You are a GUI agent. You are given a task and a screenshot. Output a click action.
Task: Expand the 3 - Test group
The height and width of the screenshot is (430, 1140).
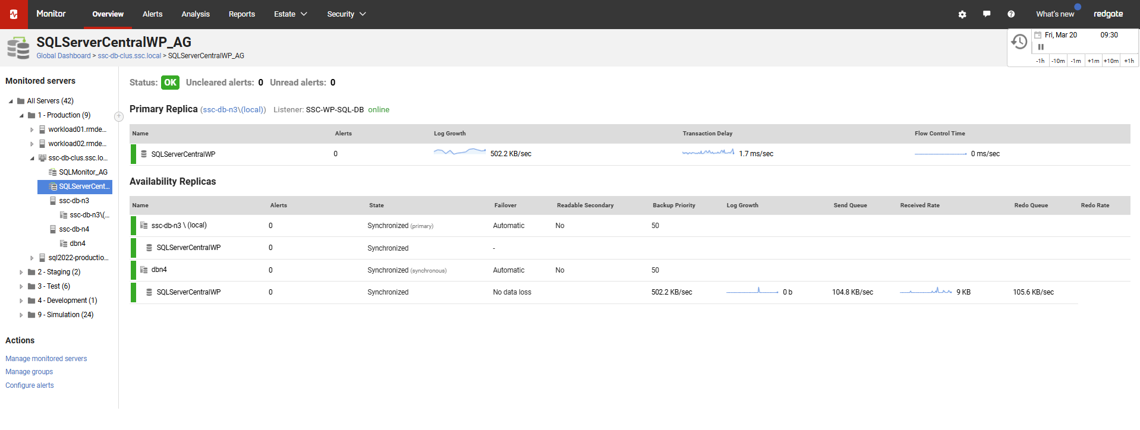click(x=21, y=286)
